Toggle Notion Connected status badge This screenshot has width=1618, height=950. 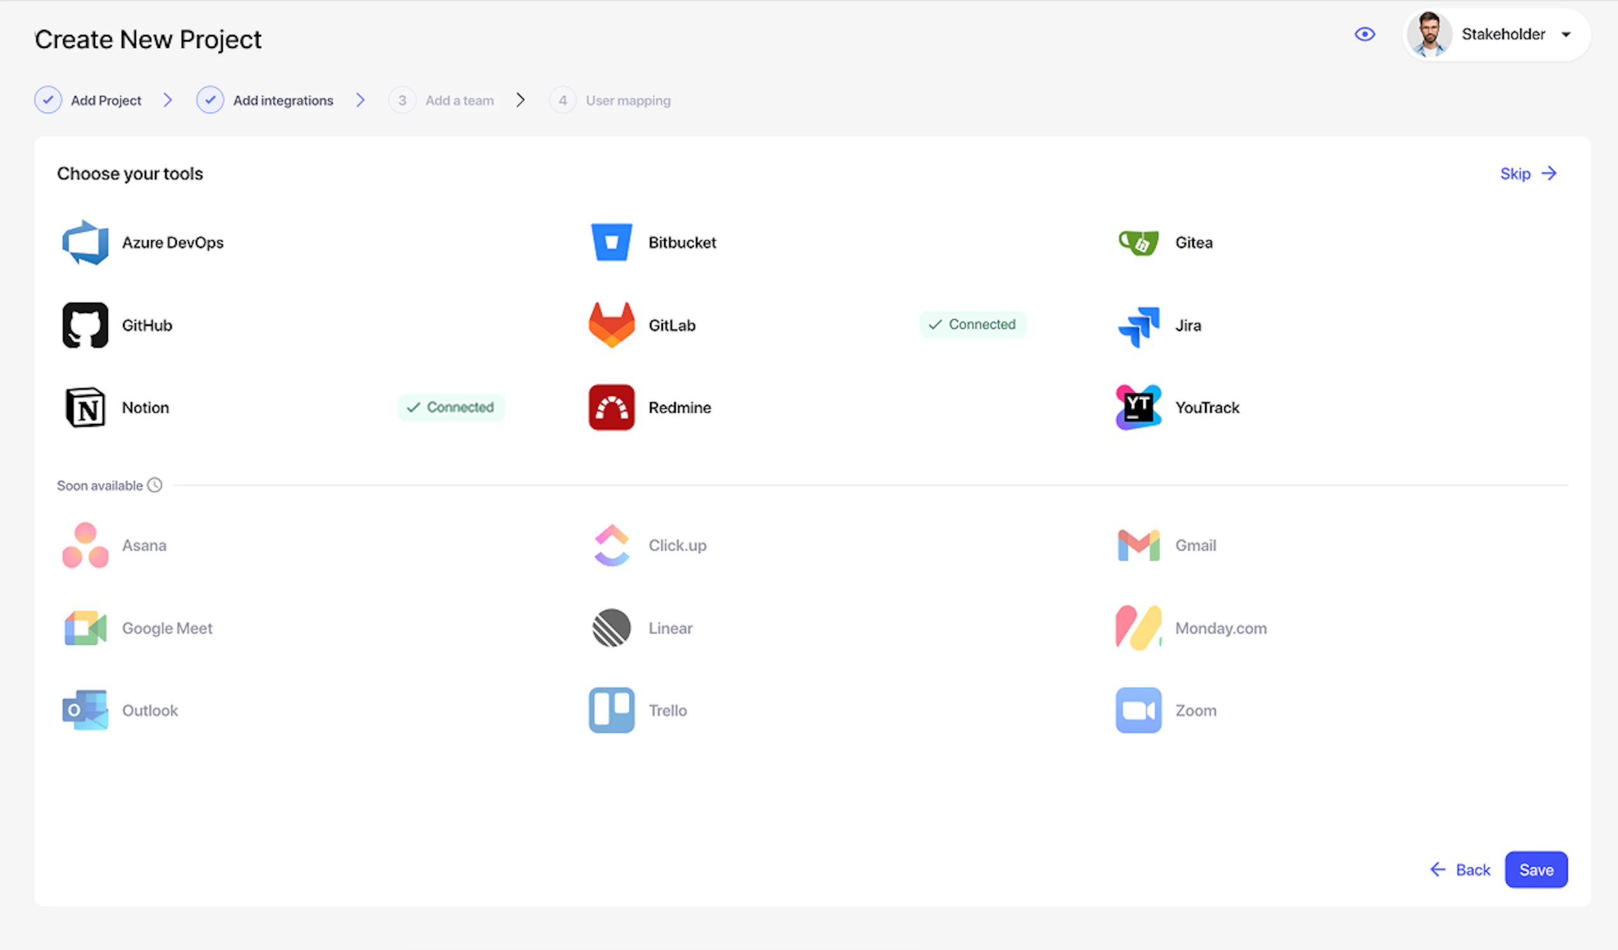(450, 407)
